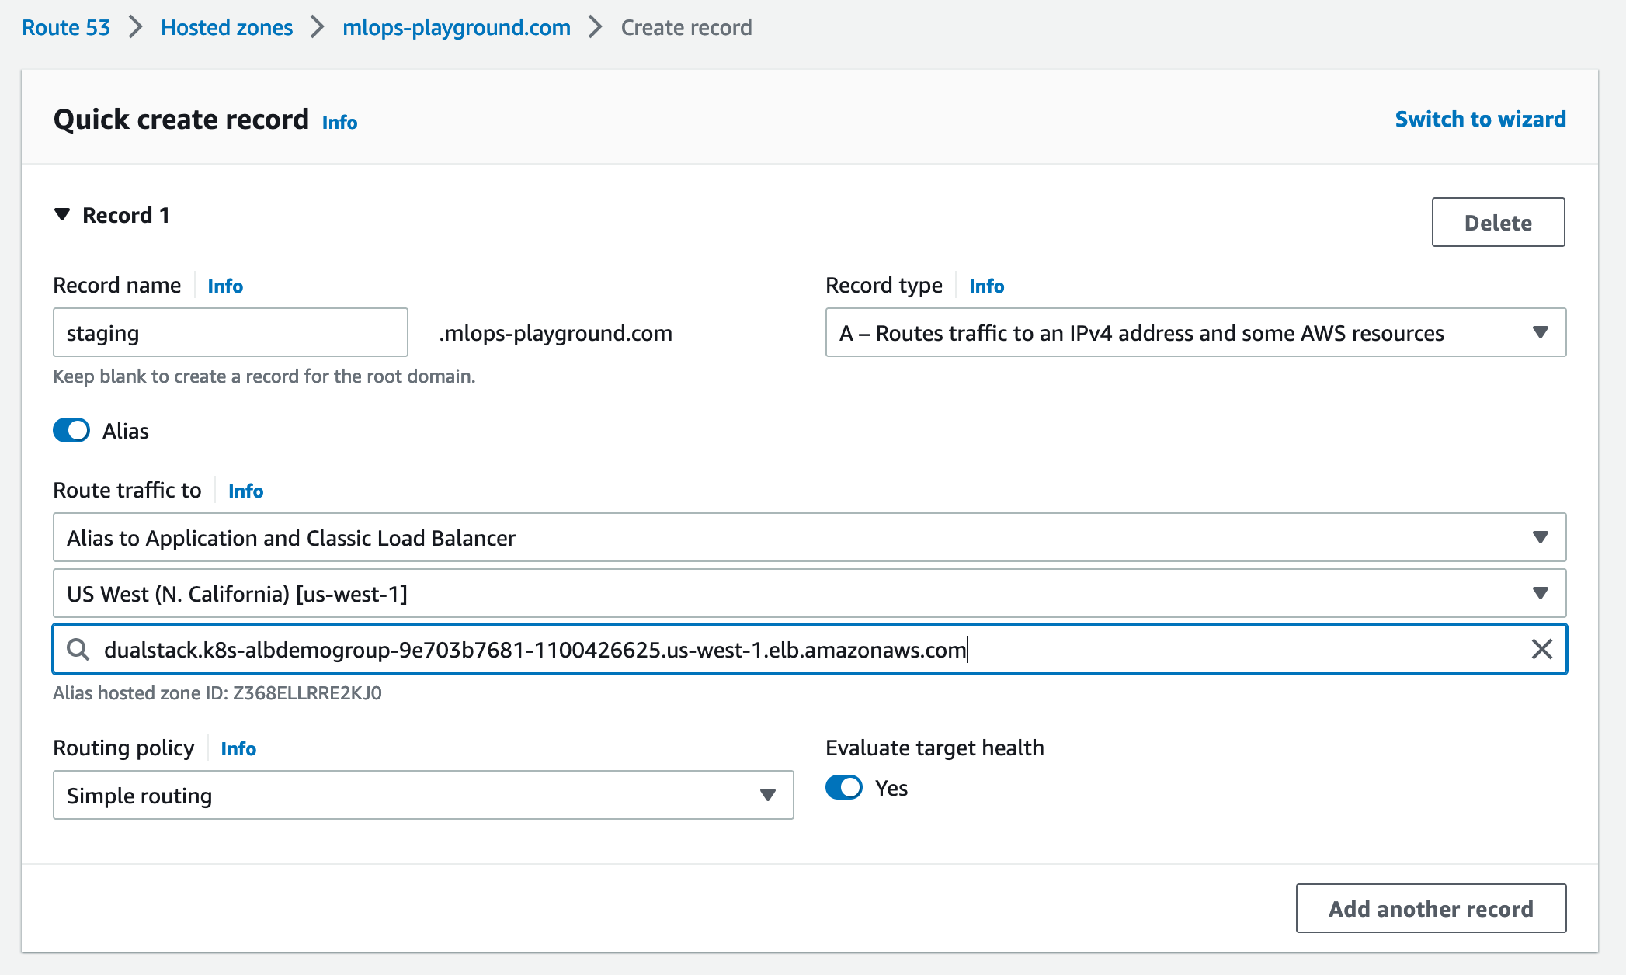The width and height of the screenshot is (1626, 975).
Task: Click the Add another record button
Action: click(x=1430, y=908)
